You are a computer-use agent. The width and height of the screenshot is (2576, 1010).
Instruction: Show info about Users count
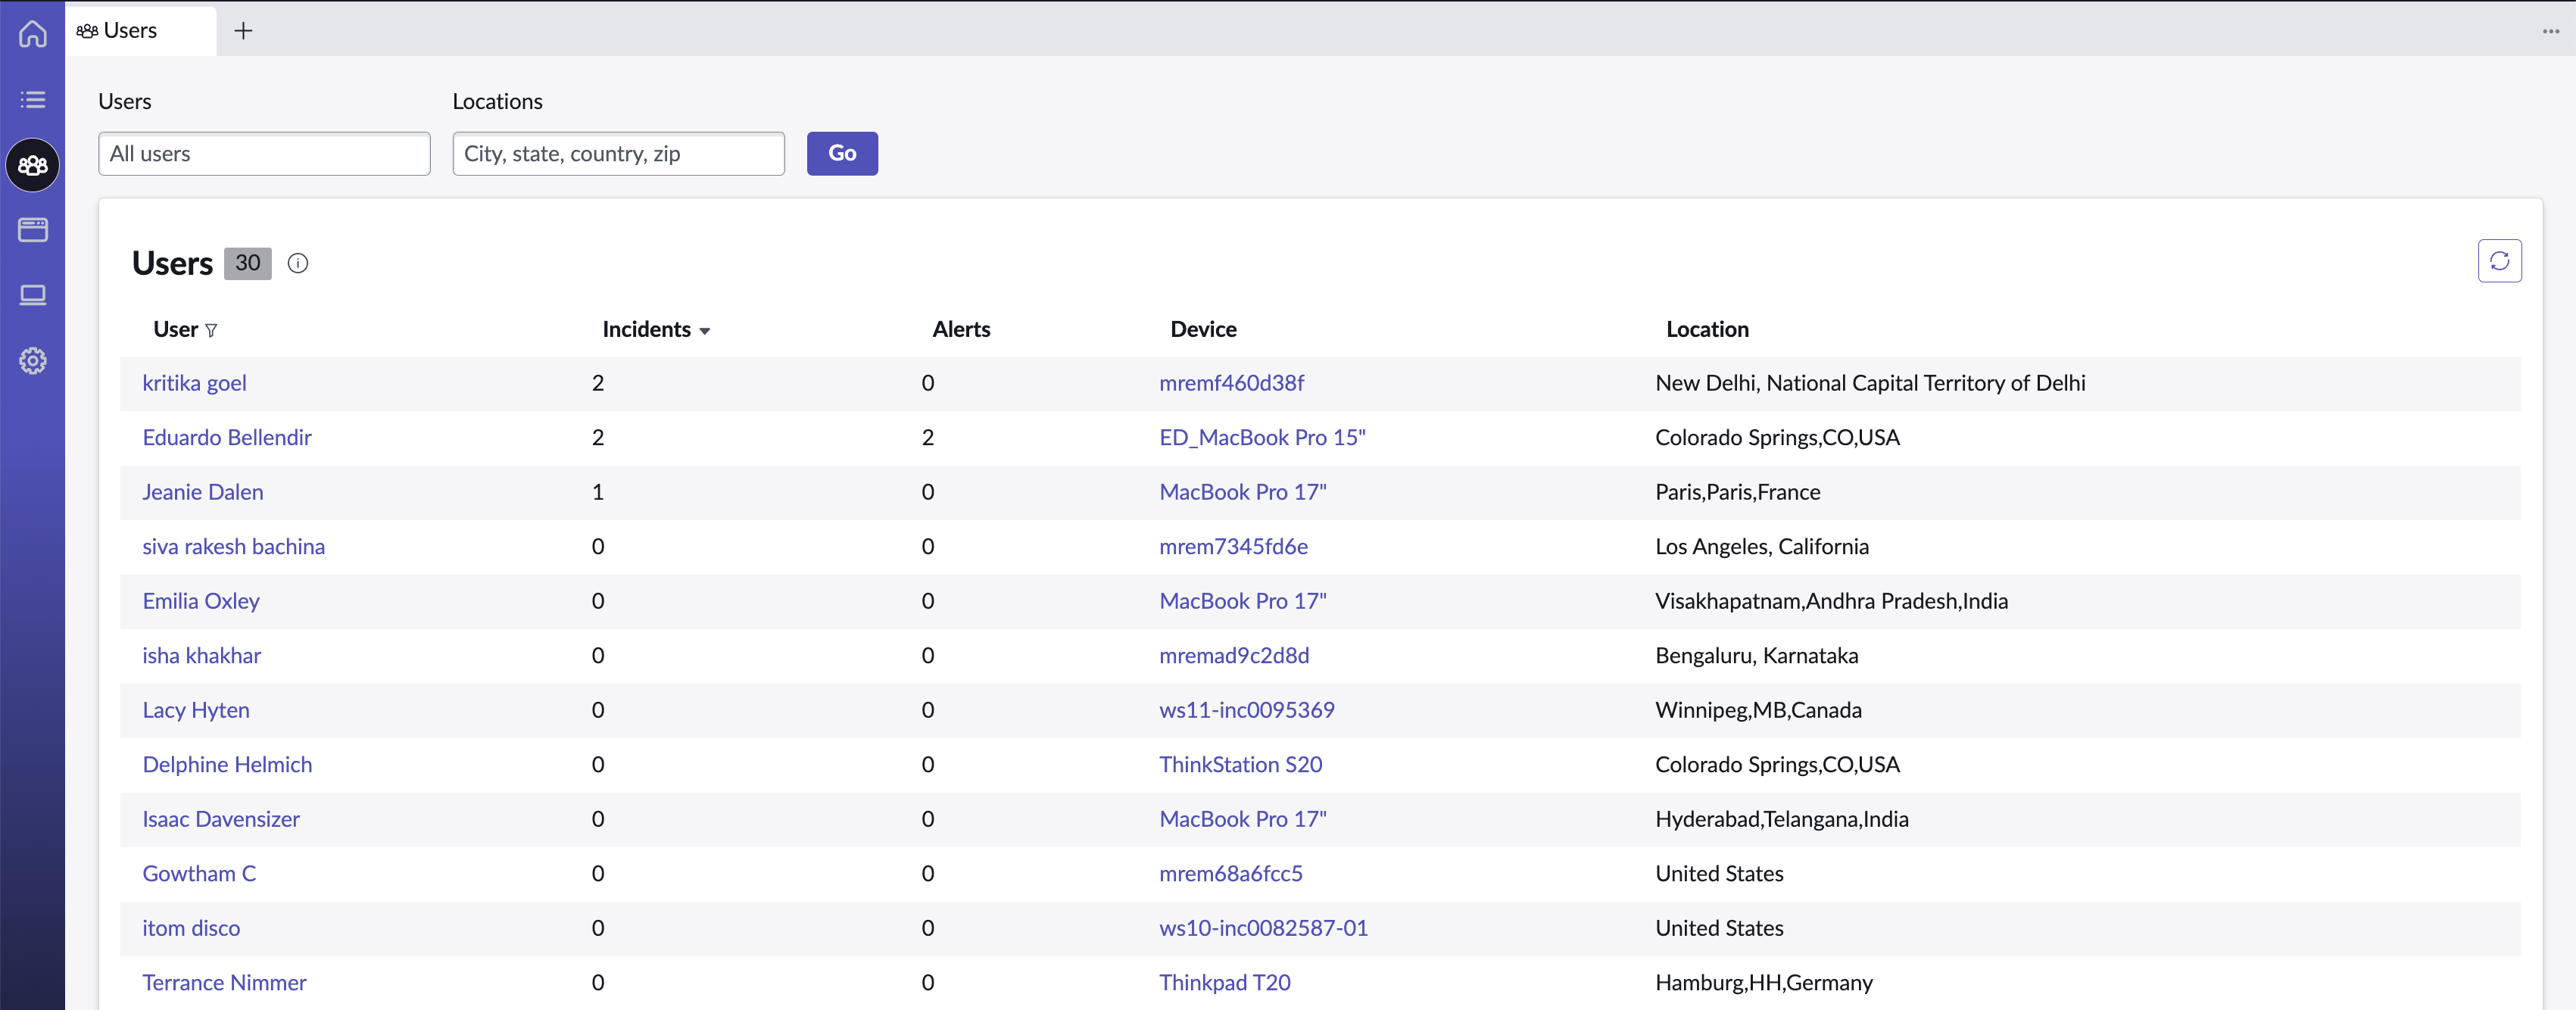point(298,263)
